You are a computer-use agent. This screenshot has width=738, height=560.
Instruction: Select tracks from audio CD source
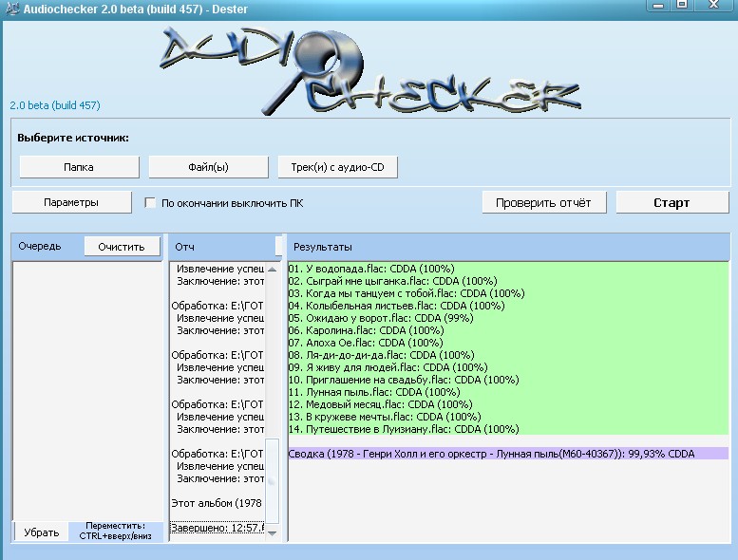[x=337, y=167]
